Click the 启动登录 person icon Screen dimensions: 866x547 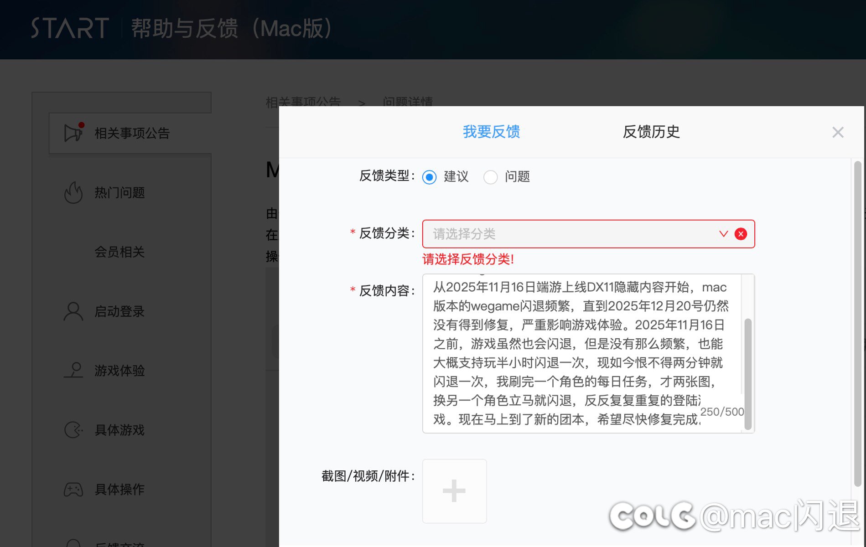[x=73, y=311]
